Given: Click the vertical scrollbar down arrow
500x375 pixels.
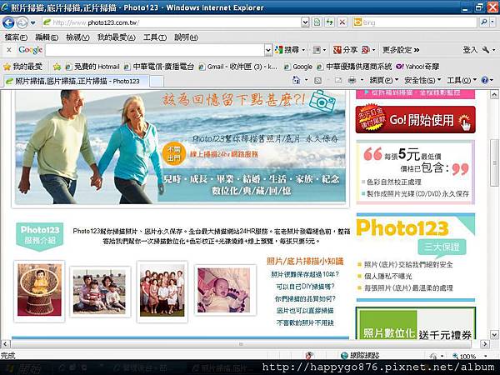Looking at the screenshot, I should pyautogui.click(x=494, y=334).
